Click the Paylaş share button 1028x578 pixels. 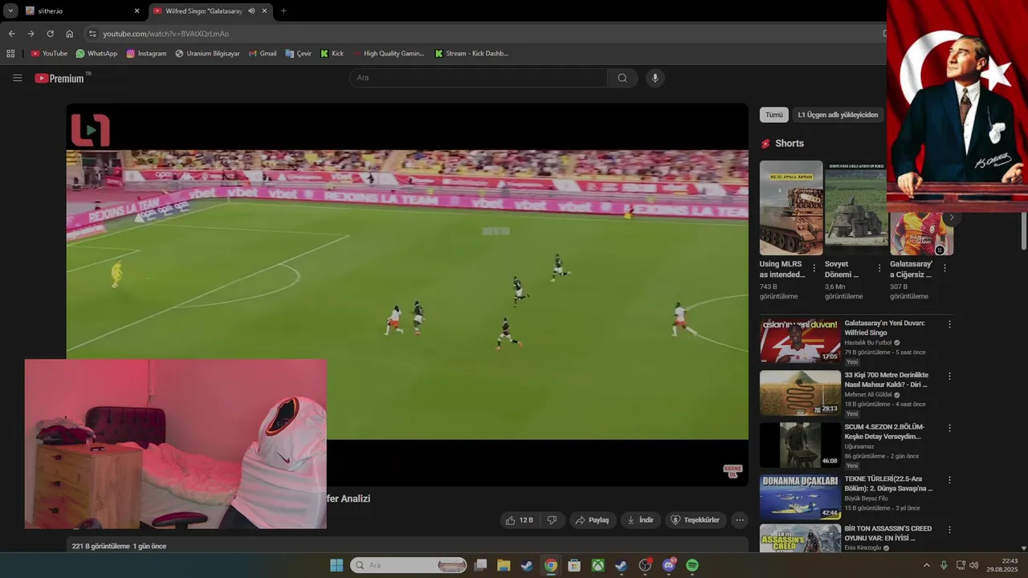coord(593,520)
